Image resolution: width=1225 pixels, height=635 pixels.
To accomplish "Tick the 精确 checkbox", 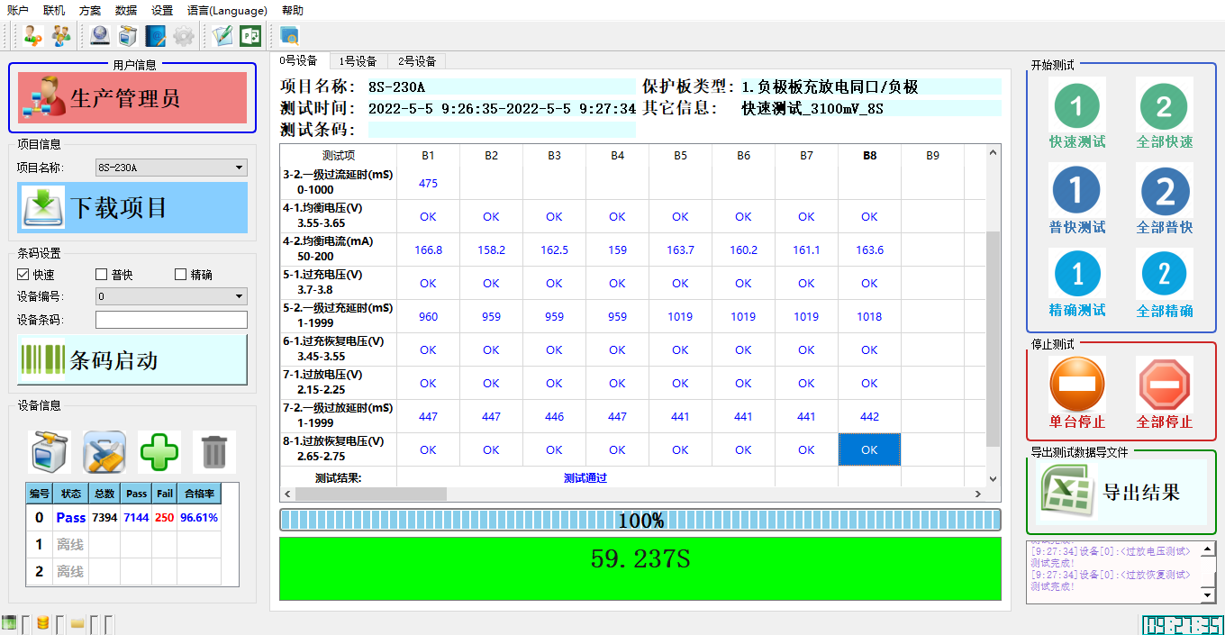I will 180,275.
